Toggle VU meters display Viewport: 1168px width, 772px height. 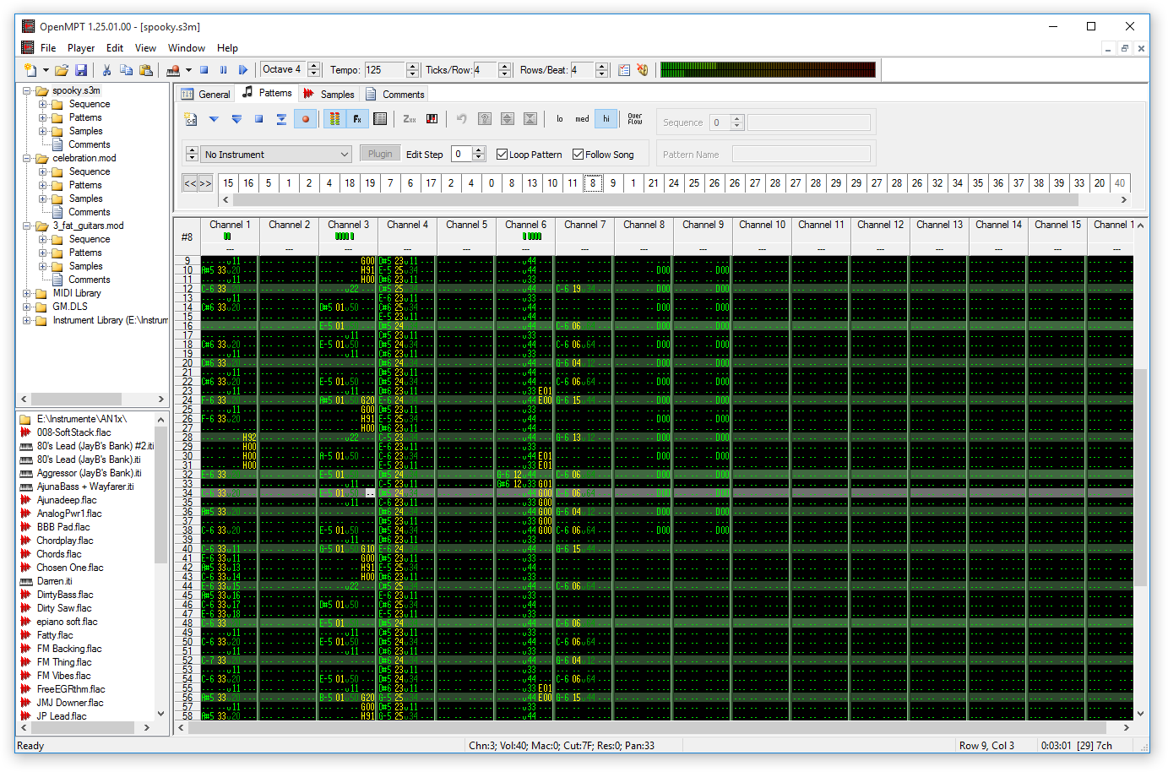(x=334, y=119)
